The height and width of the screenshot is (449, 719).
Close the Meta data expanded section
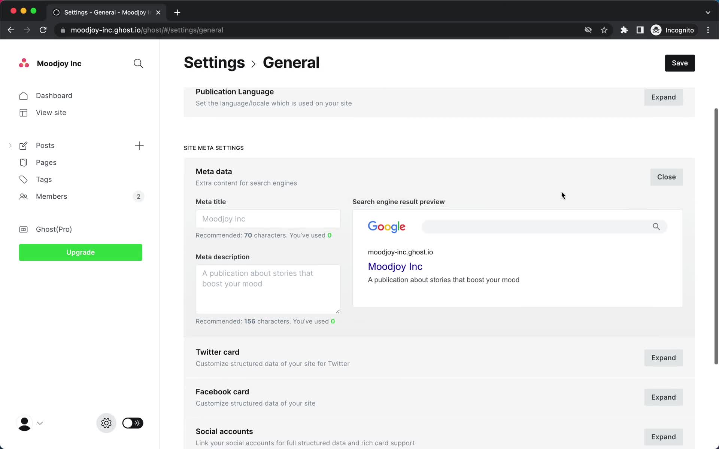point(666,177)
